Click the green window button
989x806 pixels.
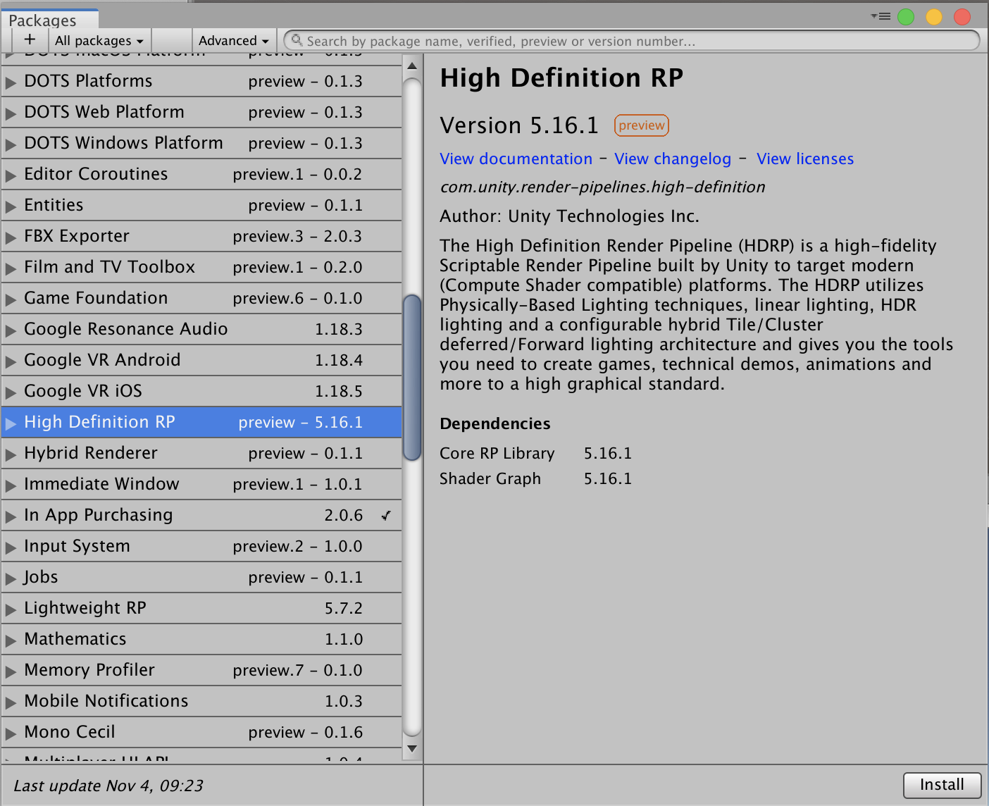tap(906, 17)
